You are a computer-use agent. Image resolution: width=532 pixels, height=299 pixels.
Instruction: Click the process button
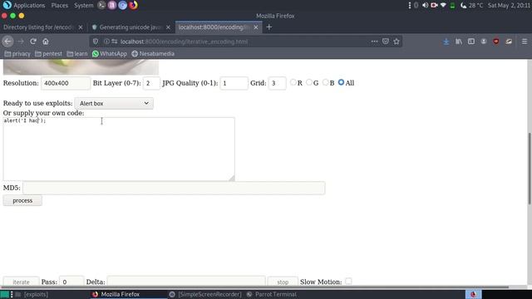tap(22, 201)
